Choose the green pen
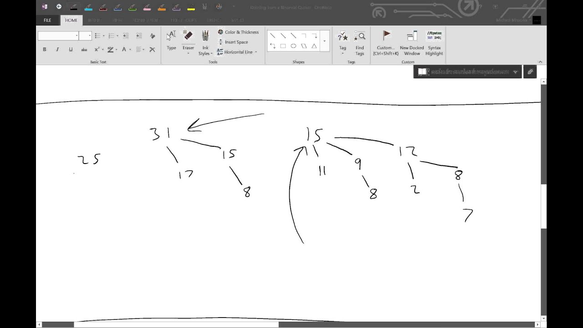Image resolution: width=583 pixels, height=328 pixels. click(132, 7)
